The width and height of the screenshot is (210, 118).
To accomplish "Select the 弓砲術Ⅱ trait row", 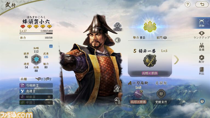I will point(36,85).
